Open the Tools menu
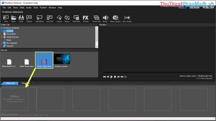The width and height of the screenshot is (216, 121). [x=36, y=8]
